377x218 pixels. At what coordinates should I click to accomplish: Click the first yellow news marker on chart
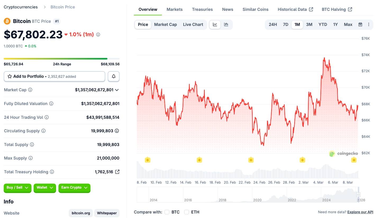pyautogui.click(x=148, y=160)
